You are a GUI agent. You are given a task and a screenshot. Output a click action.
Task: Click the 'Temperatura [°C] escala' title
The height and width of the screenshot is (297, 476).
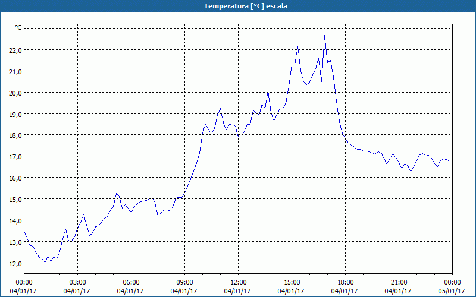[246, 6]
